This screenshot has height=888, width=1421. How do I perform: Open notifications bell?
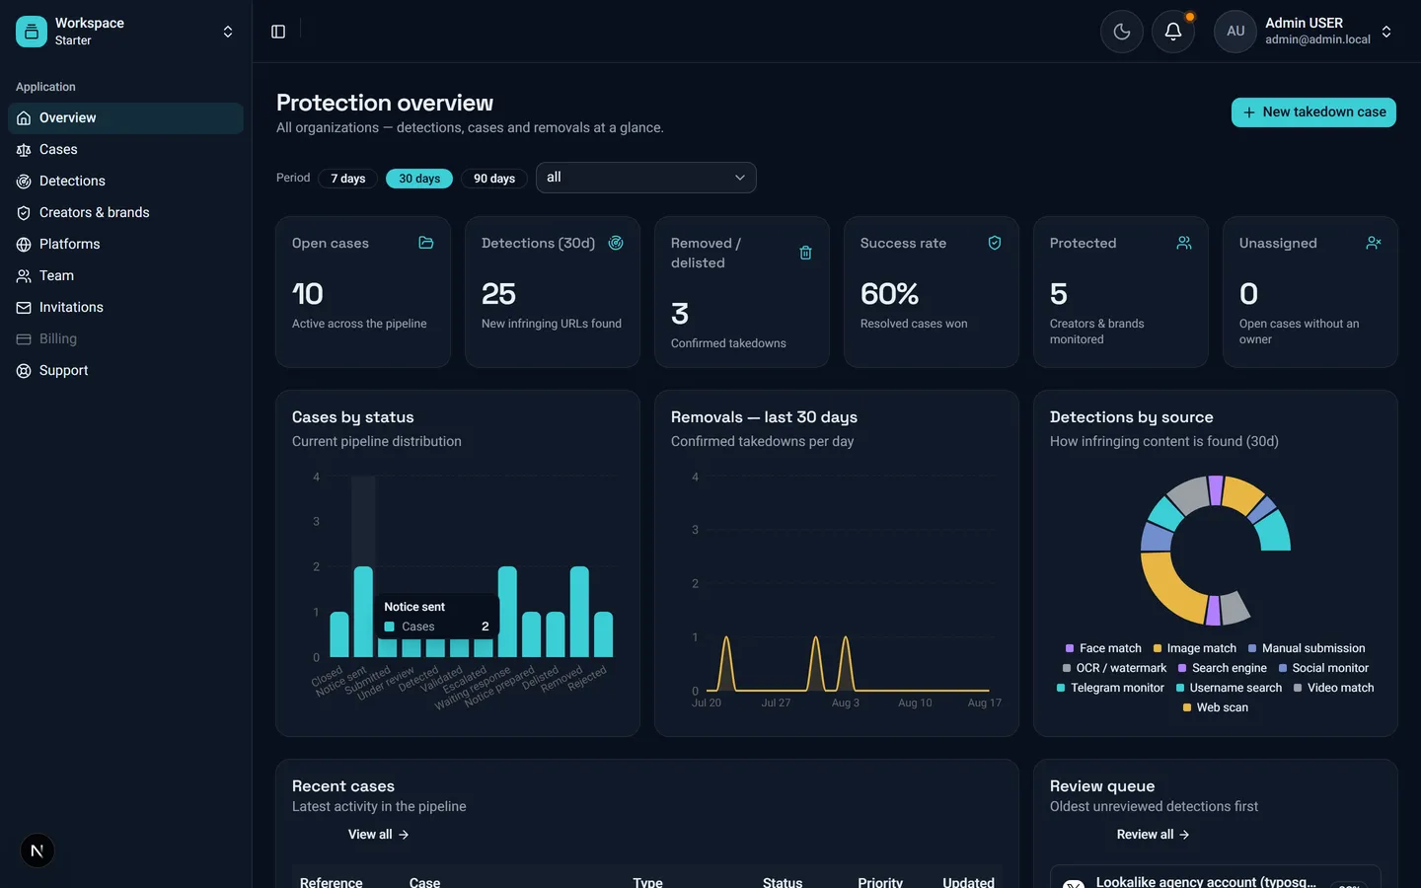(x=1173, y=32)
